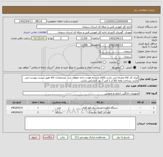Click the تاریخ نیاز column header
The image size is (163, 157).
[x=17, y=102]
